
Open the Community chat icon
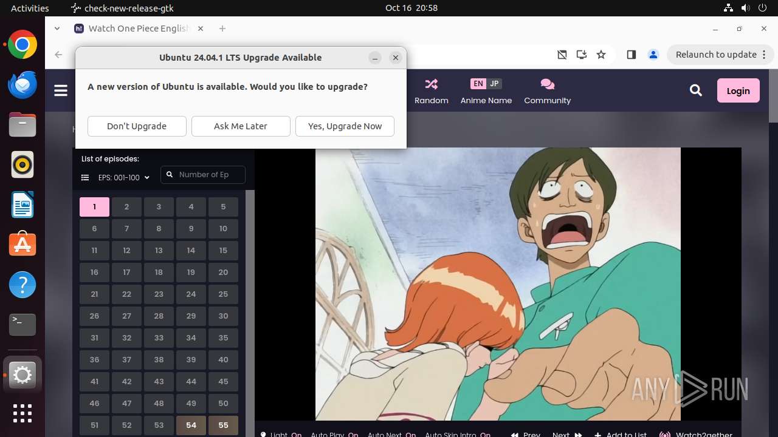coord(547,84)
